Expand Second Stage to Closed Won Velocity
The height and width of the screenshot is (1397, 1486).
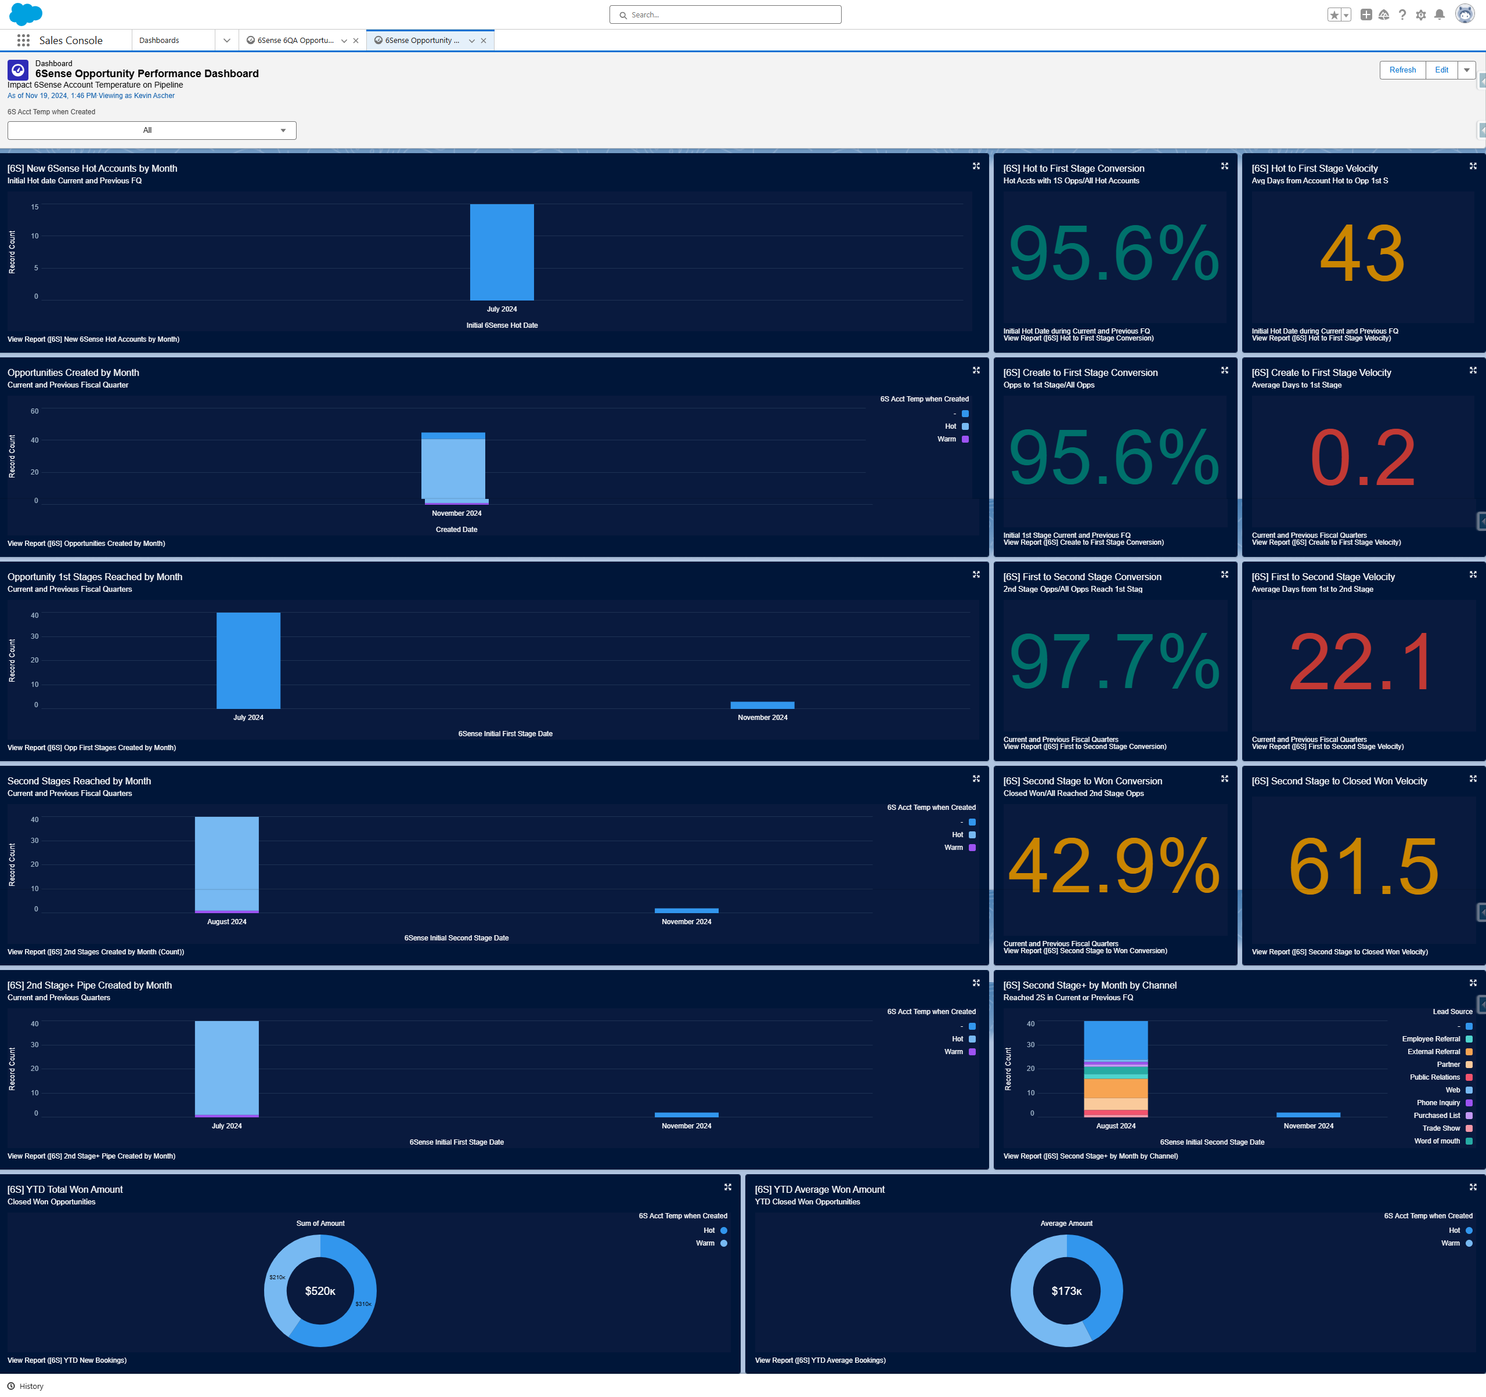1473,779
